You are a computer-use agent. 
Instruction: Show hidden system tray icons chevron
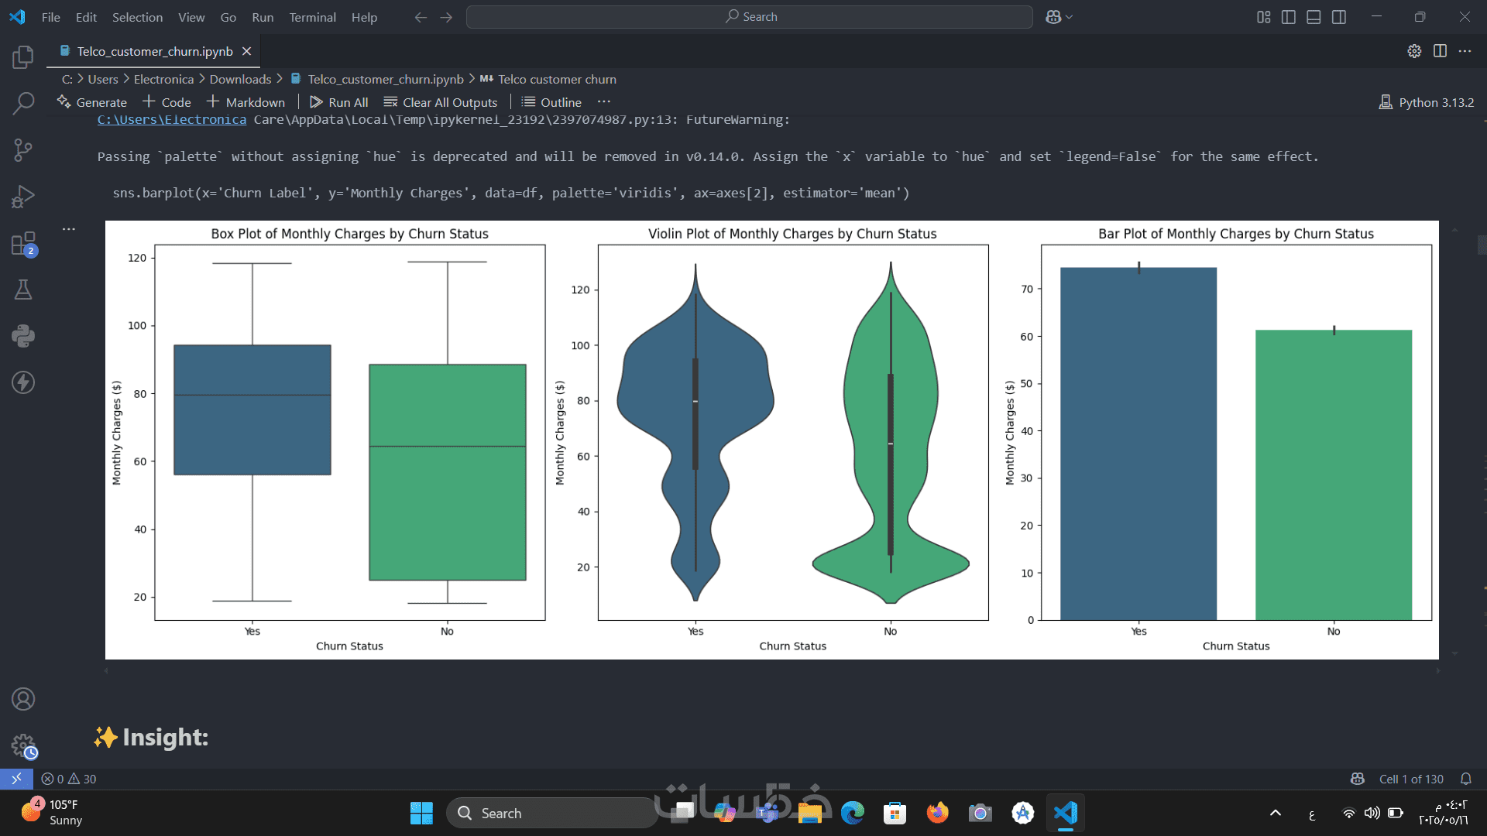(1276, 813)
